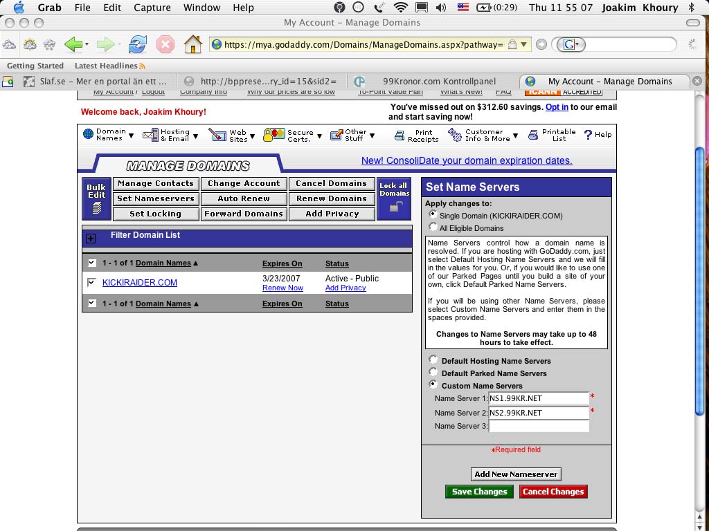The image size is (709, 531).
Task: Open the Capture menu
Action: click(x=152, y=8)
